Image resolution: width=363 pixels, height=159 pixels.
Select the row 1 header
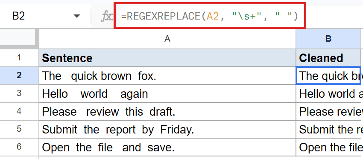19,58
